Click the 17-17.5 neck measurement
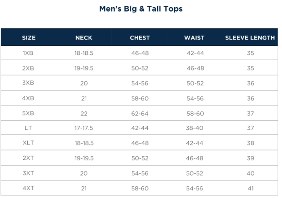 [84, 128]
